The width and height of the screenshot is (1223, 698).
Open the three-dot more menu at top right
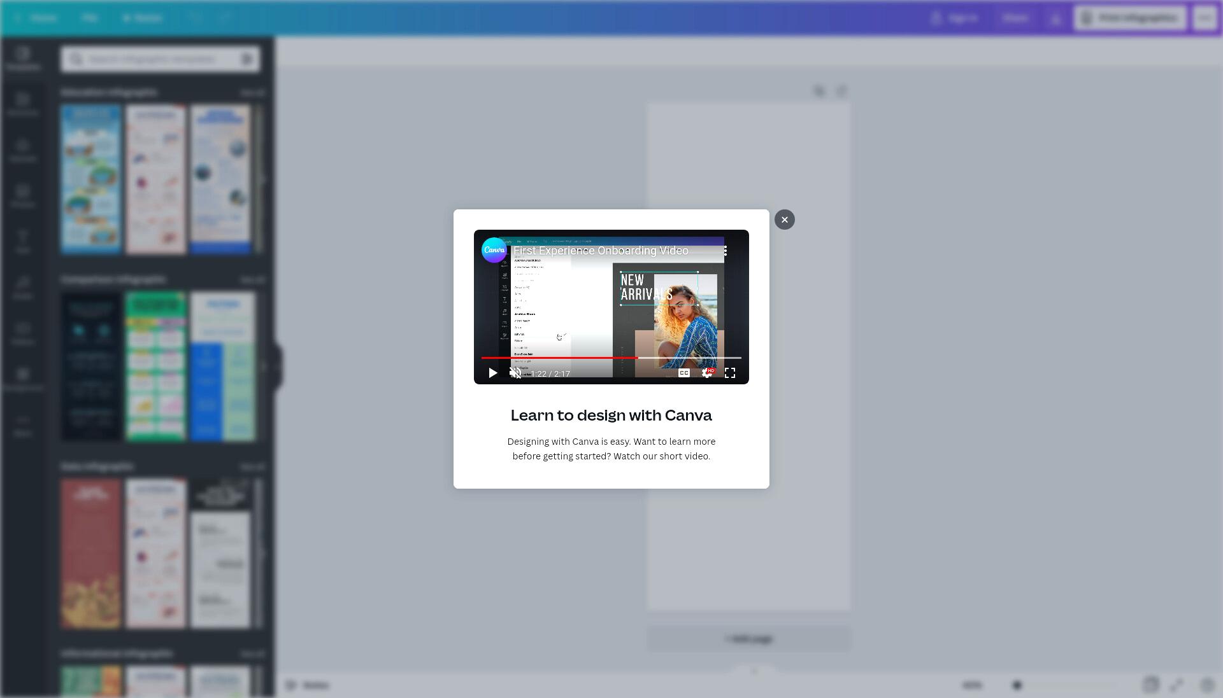click(1205, 18)
